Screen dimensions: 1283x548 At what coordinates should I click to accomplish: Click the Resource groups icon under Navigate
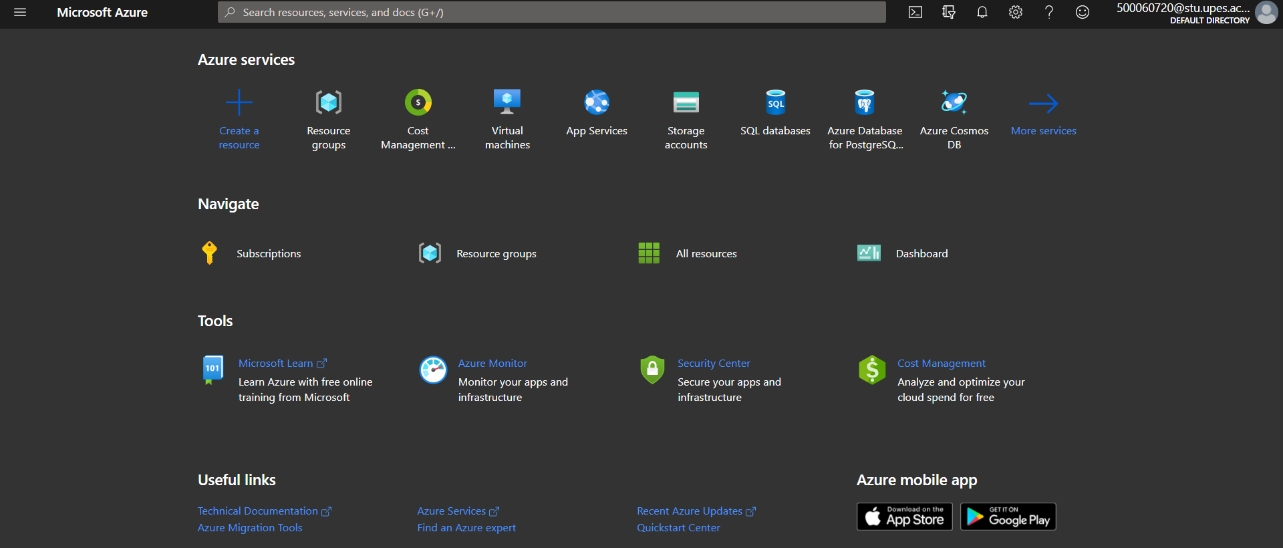click(x=430, y=253)
